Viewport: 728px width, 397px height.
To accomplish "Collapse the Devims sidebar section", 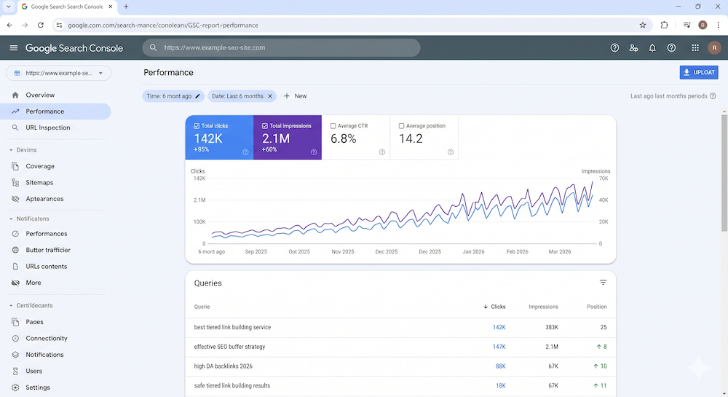I will (11, 150).
